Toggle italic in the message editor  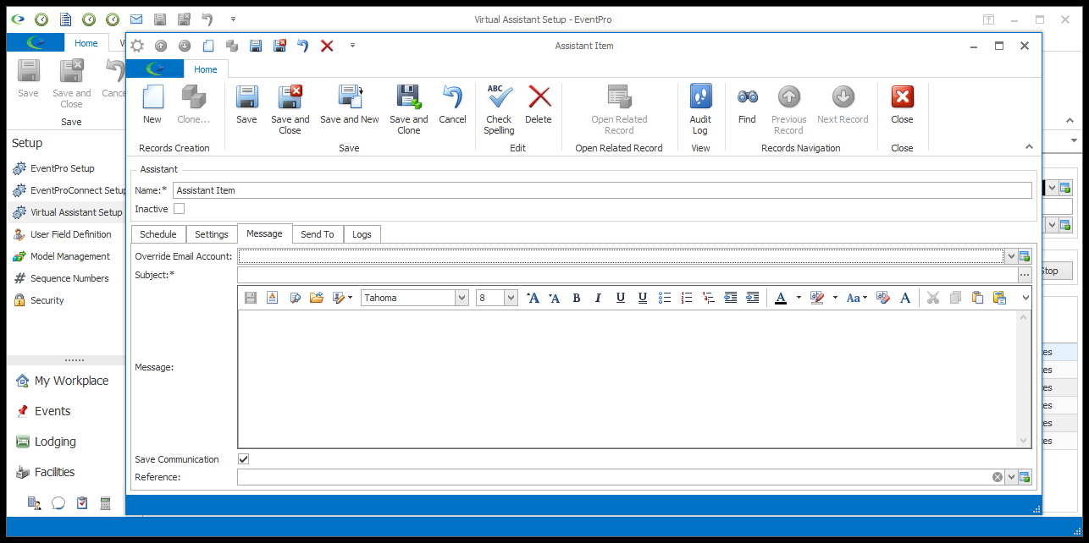pyautogui.click(x=599, y=298)
